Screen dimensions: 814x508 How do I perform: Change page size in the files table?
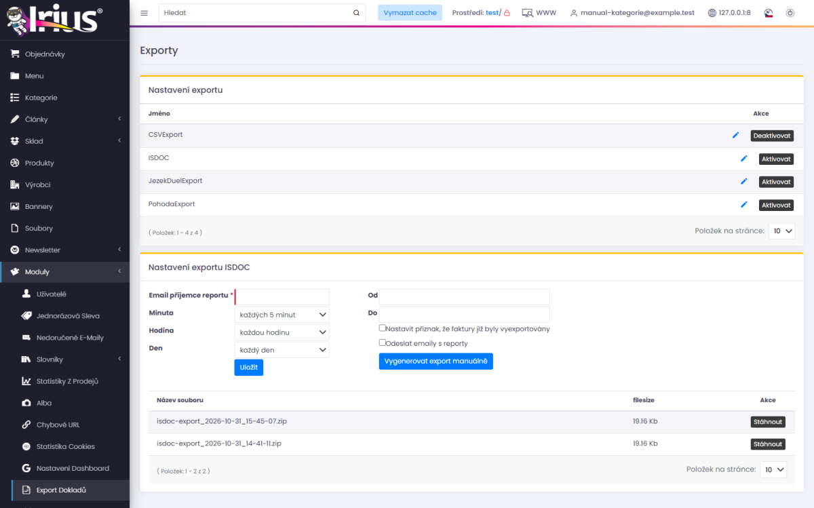pos(773,469)
